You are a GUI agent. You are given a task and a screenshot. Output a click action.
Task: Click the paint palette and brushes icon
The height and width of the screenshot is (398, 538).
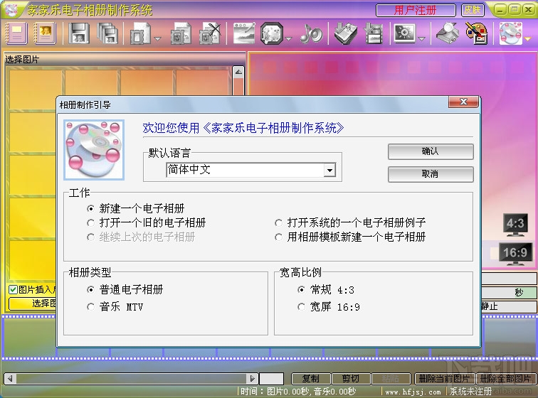click(477, 33)
